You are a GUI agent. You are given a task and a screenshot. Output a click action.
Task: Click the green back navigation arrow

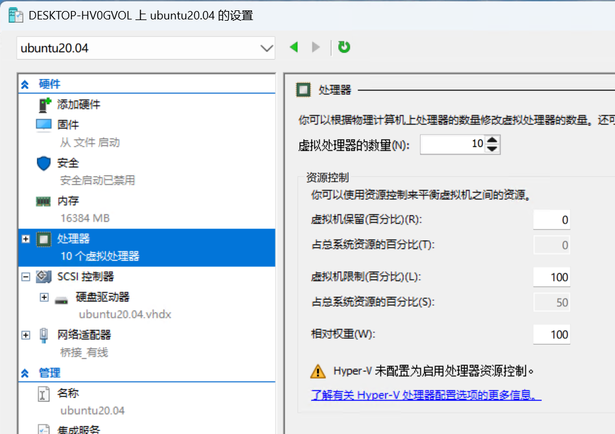coord(294,47)
